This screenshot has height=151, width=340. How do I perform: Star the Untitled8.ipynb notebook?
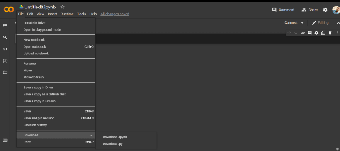pos(63,7)
